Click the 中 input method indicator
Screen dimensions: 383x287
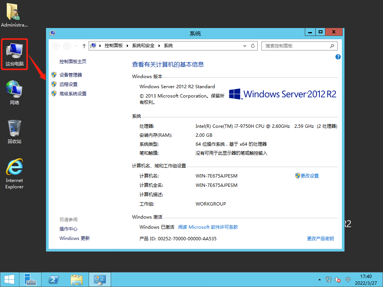coord(348,280)
